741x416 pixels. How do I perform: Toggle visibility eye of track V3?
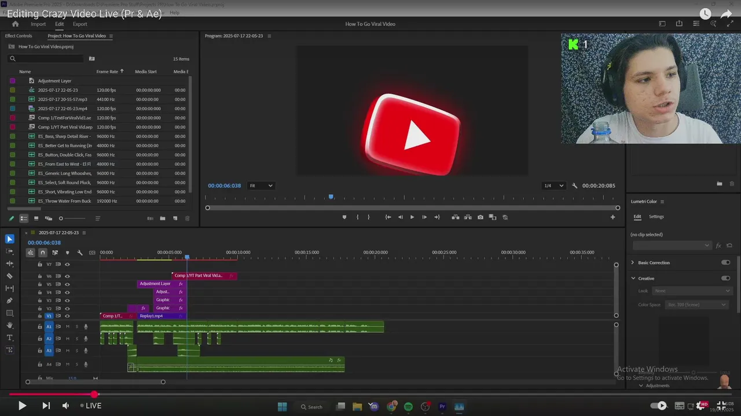coord(67,300)
